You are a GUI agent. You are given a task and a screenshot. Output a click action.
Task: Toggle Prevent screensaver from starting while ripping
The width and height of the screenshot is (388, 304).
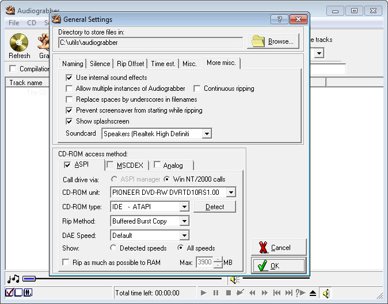69,110
